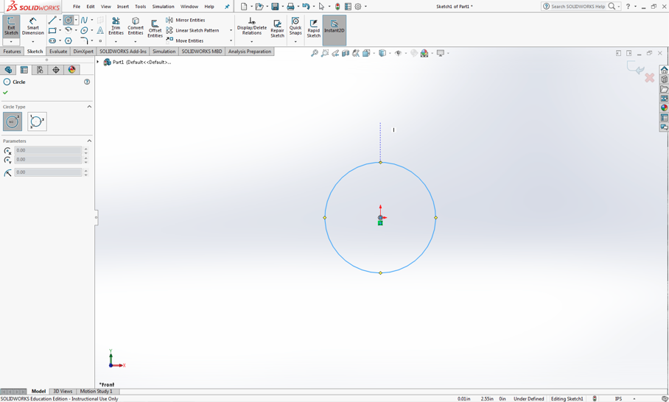Viewport: 669px width, 402px height.
Task: Open Hide/Show Items dropdown
Action: tap(404, 53)
